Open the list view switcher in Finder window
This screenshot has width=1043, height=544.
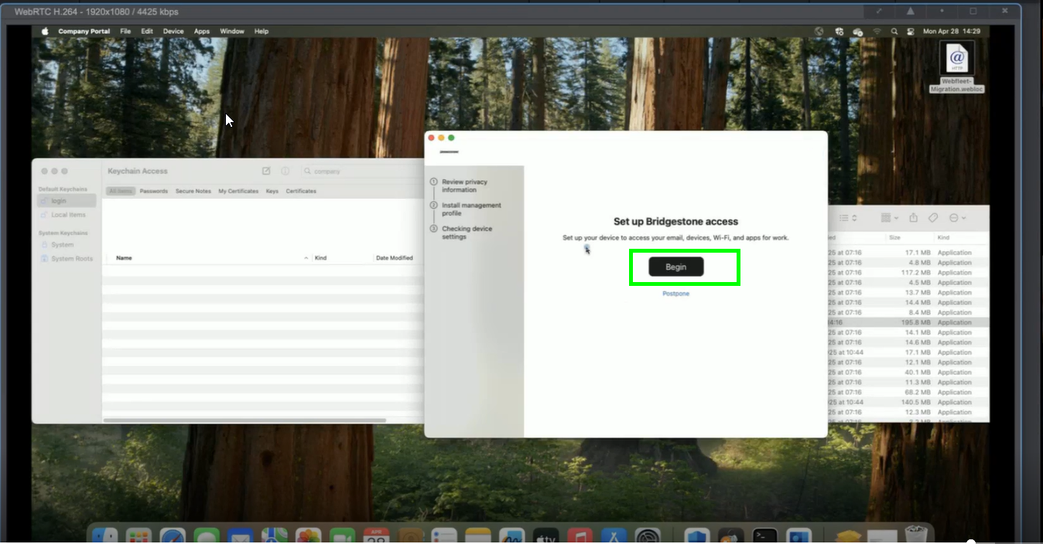click(x=848, y=218)
